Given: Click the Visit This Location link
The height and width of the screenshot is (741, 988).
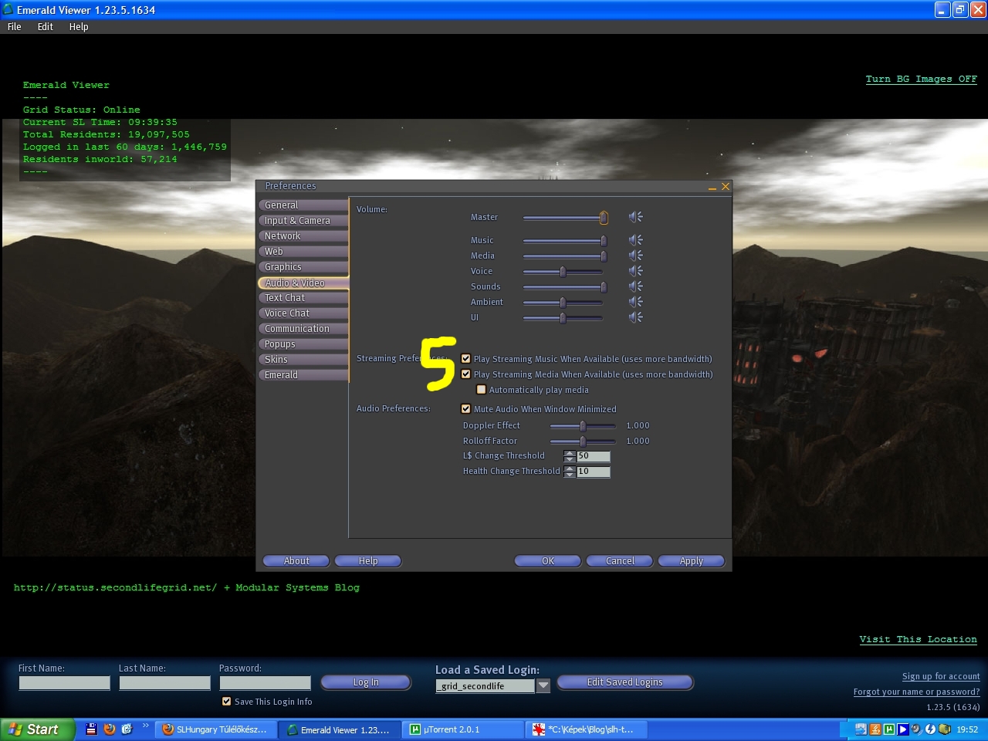Looking at the screenshot, I should pyautogui.click(x=918, y=639).
